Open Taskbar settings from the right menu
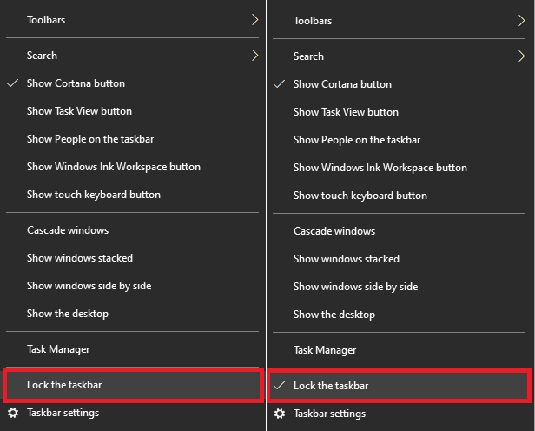This screenshot has height=431, width=535. pos(329,414)
